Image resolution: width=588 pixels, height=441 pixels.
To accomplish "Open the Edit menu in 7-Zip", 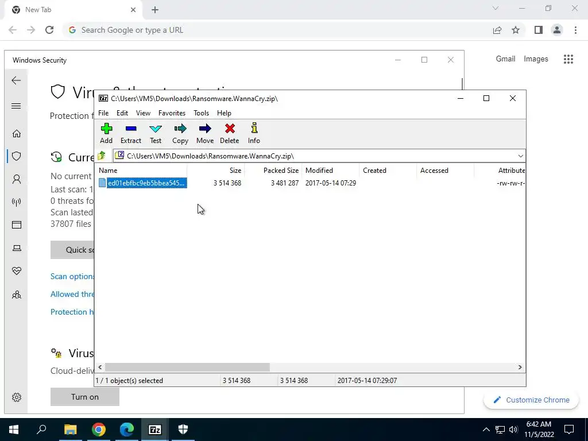I will point(122,113).
